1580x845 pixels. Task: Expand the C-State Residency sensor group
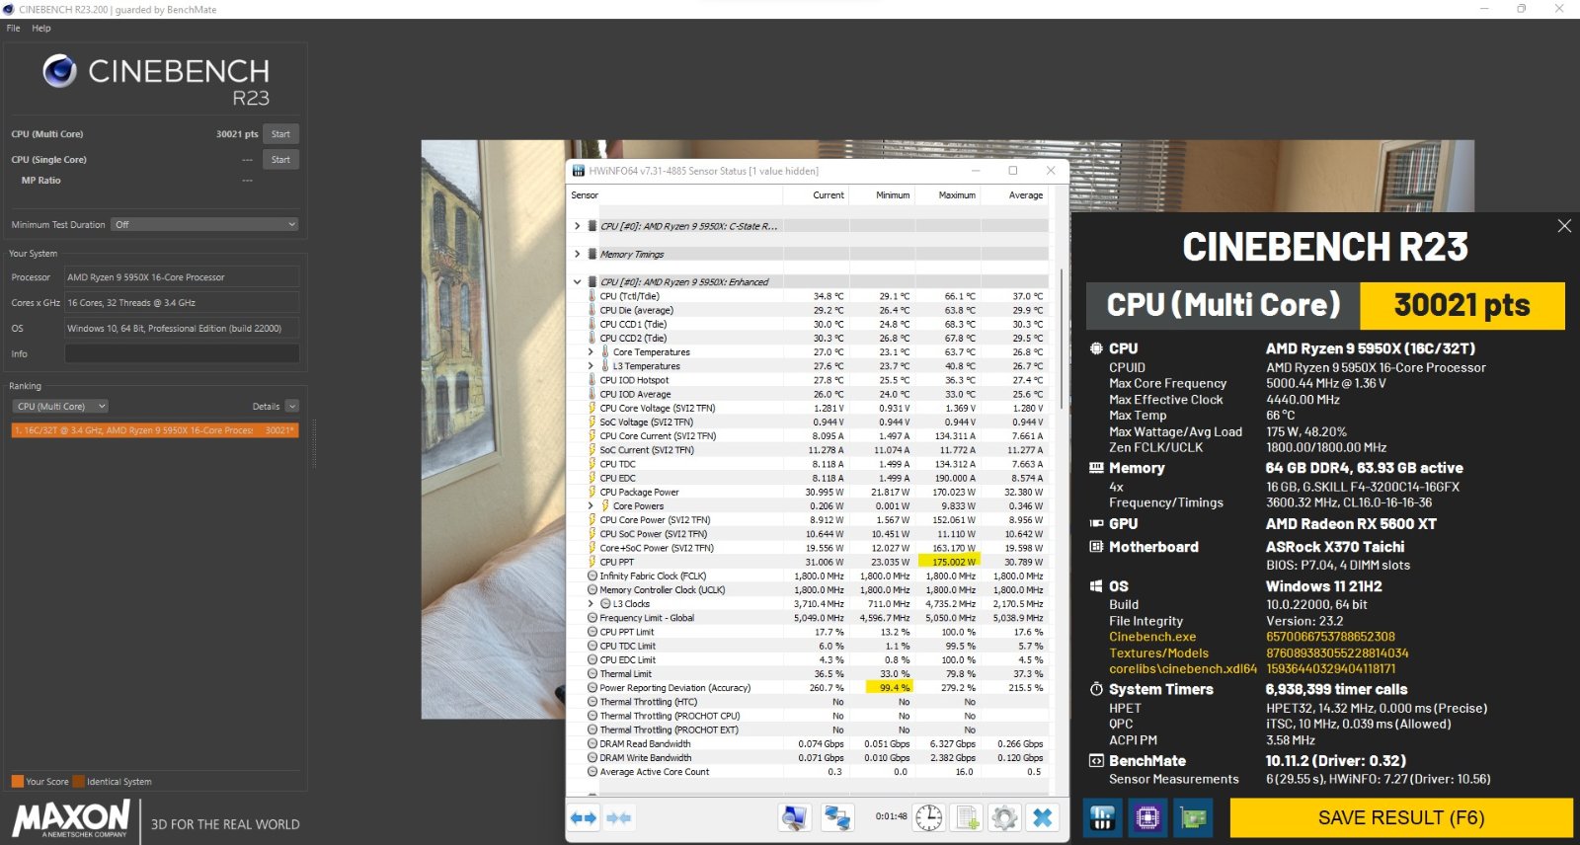[578, 226]
